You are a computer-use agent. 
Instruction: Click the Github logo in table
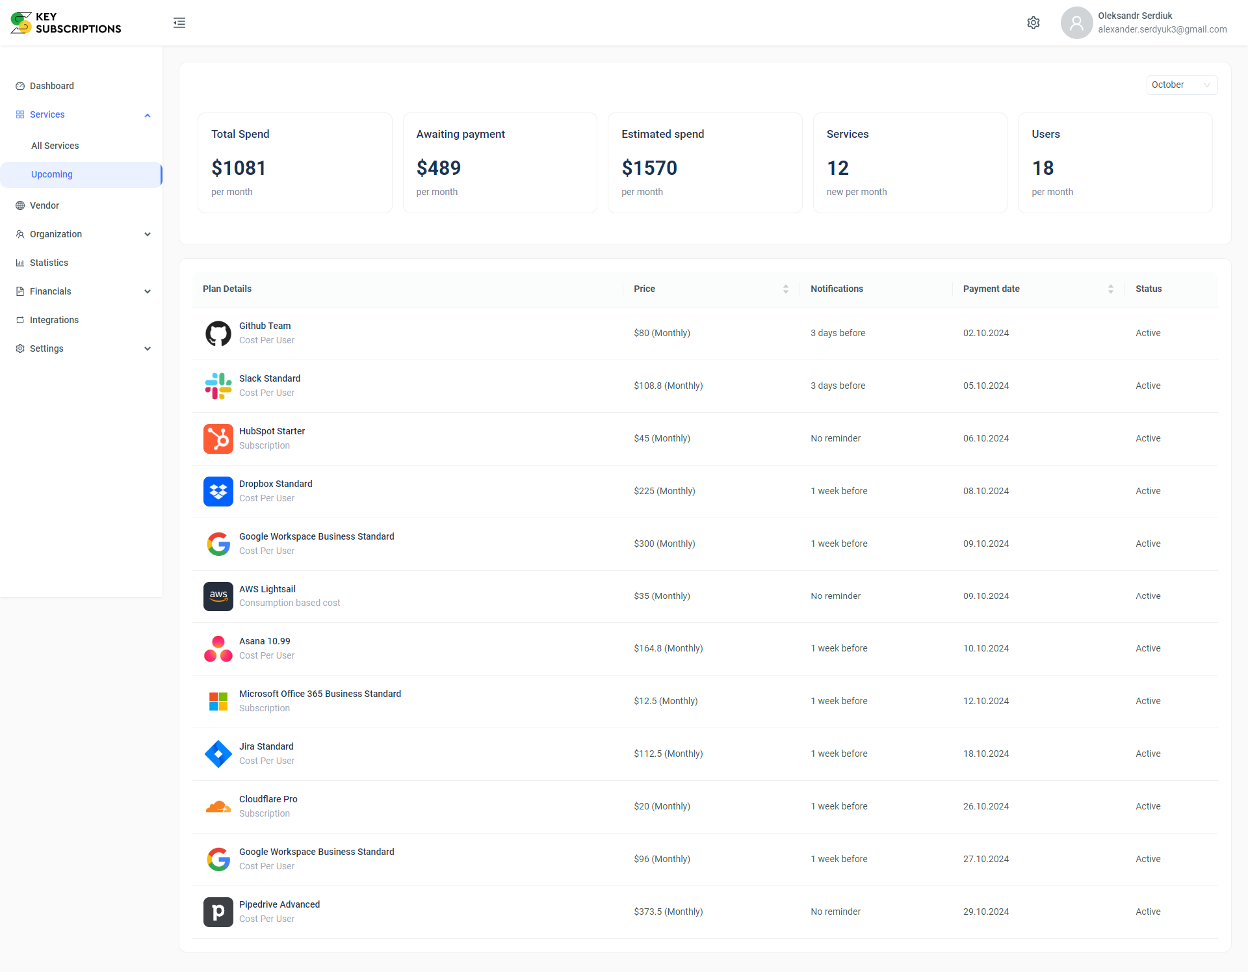(218, 334)
